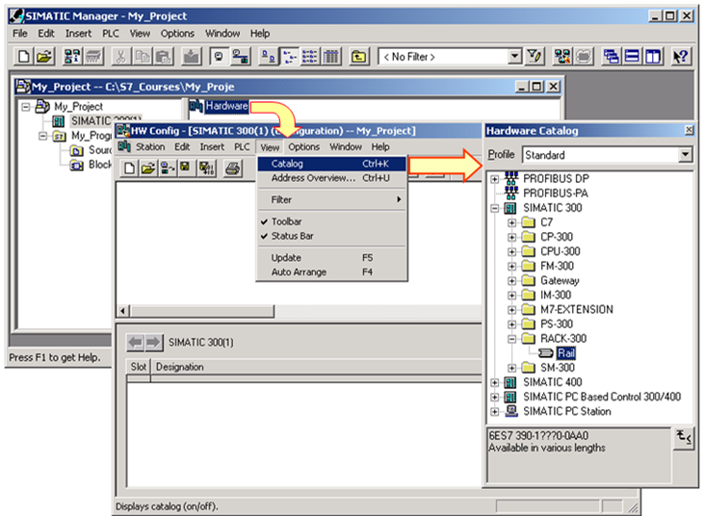Click Save and Compile icon in HW Config
The image size is (704, 516).
tap(207, 168)
